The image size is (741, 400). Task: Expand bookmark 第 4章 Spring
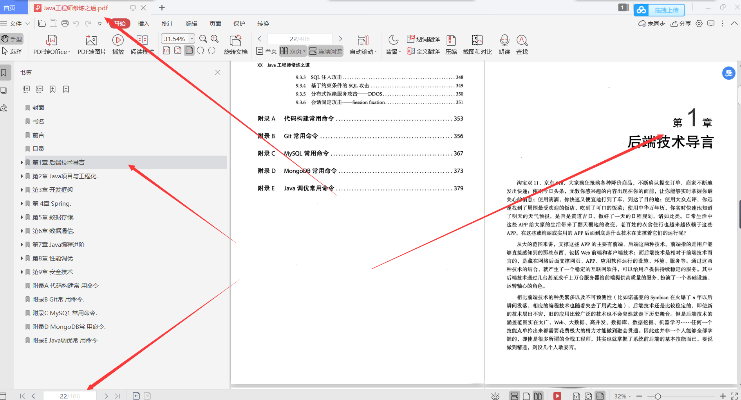pos(22,203)
